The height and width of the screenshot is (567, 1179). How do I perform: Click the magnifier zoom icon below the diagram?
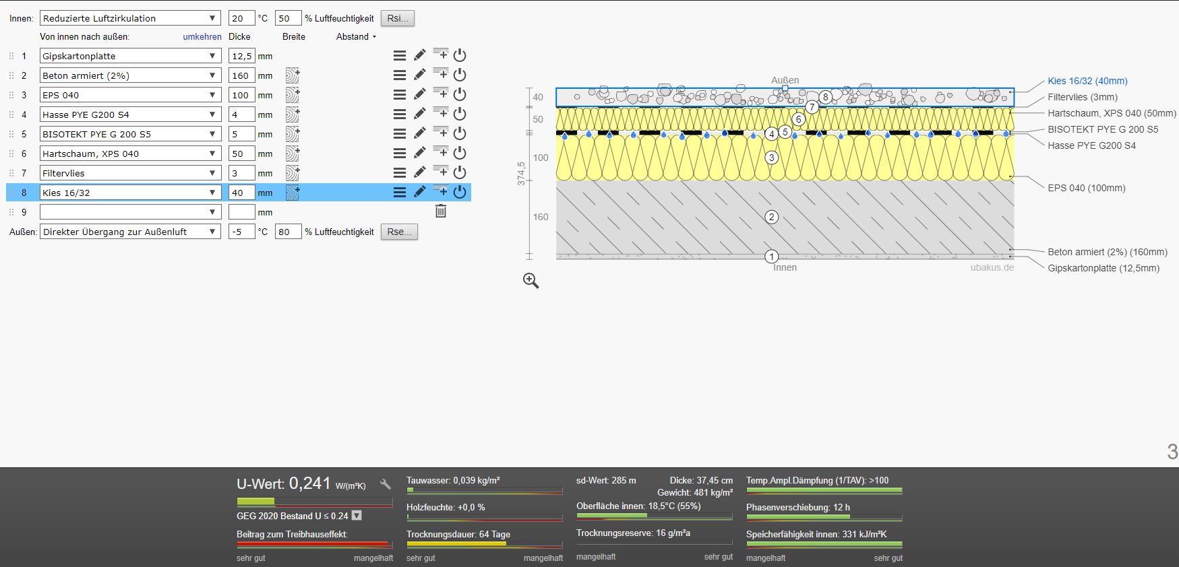click(531, 281)
